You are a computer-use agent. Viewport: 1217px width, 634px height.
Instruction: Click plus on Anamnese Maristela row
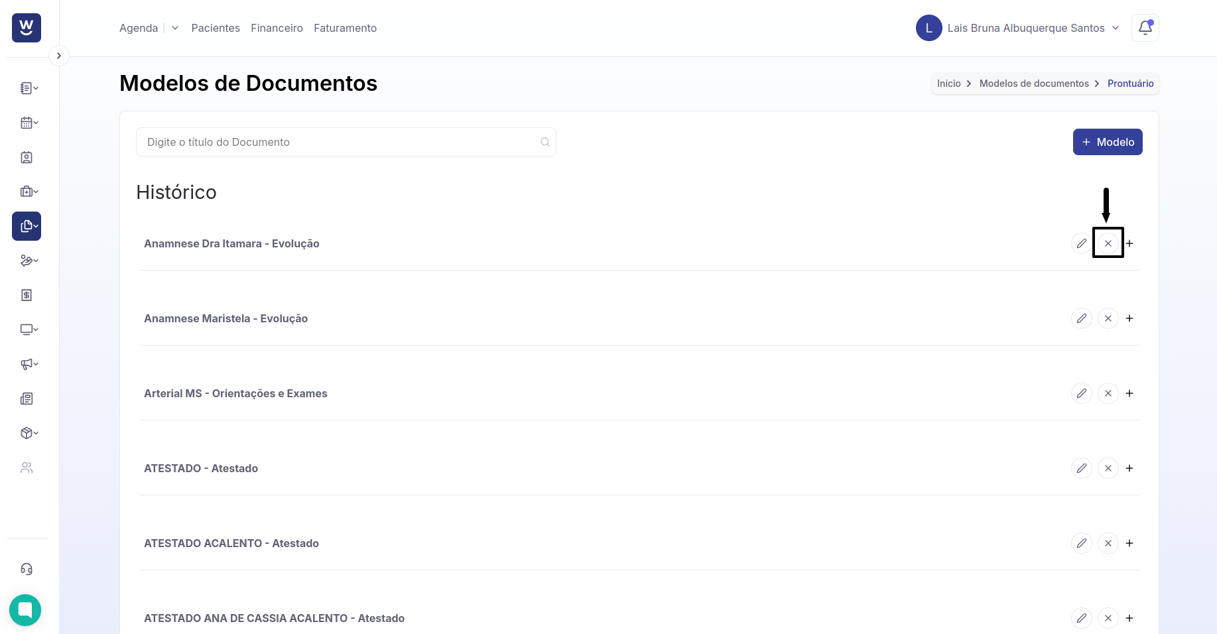point(1129,318)
